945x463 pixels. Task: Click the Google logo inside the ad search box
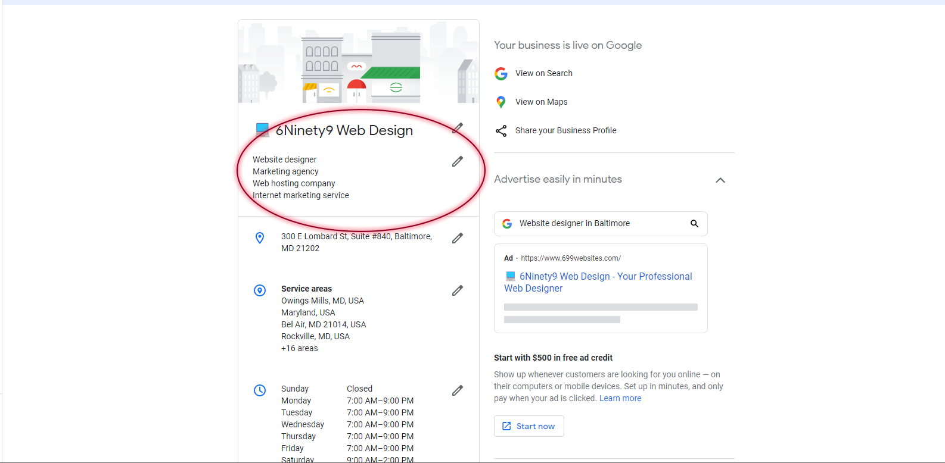(x=507, y=224)
